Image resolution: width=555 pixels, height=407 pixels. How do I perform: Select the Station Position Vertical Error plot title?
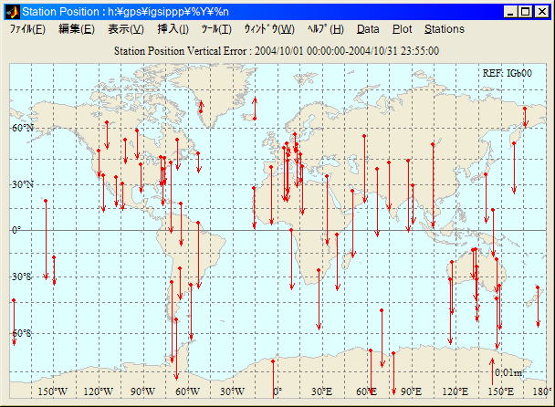pos(277,51)
